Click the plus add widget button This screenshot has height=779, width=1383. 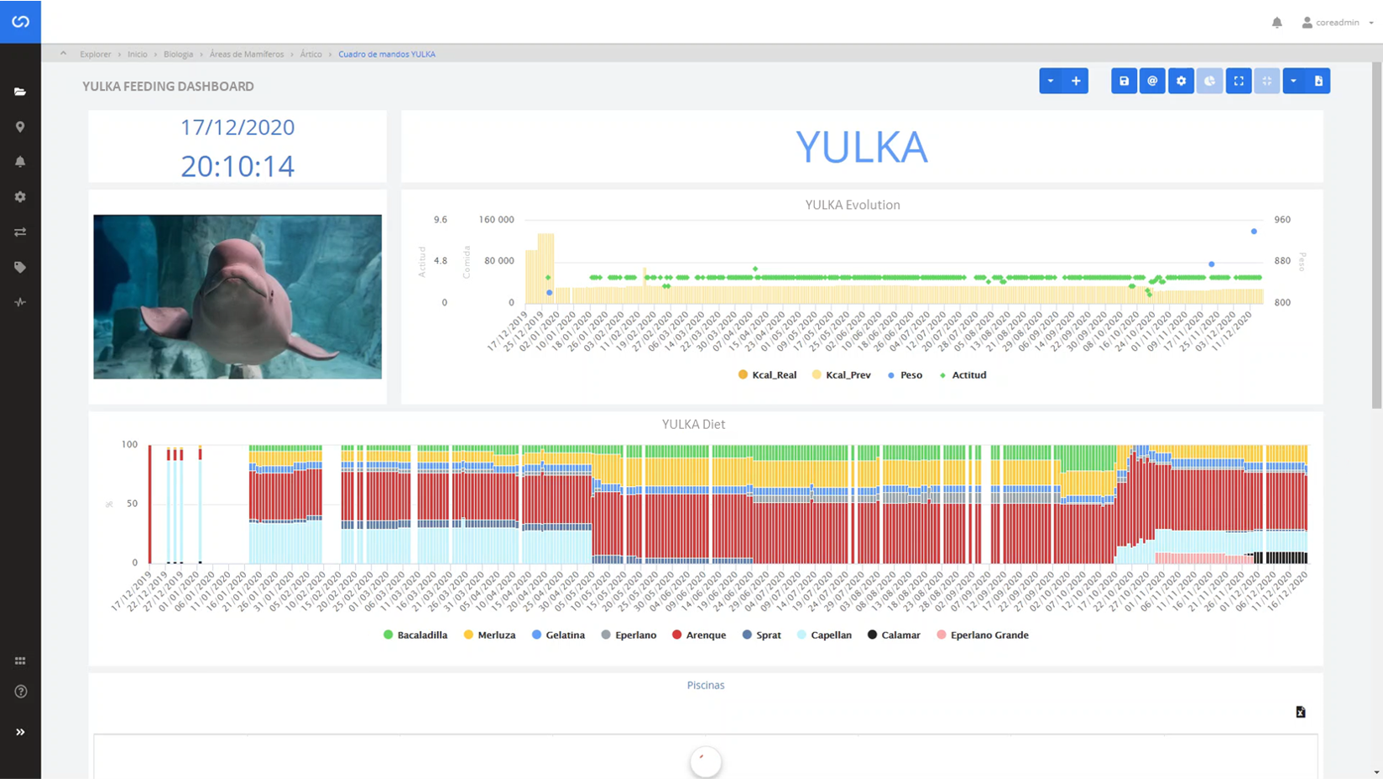(1076, 81)
